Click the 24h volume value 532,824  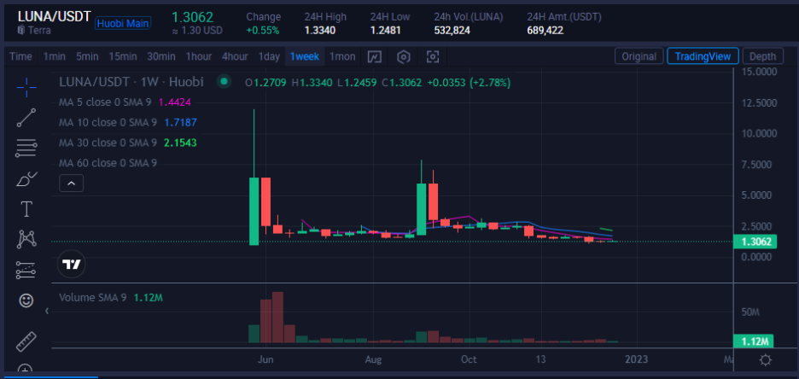coord(452,31)
